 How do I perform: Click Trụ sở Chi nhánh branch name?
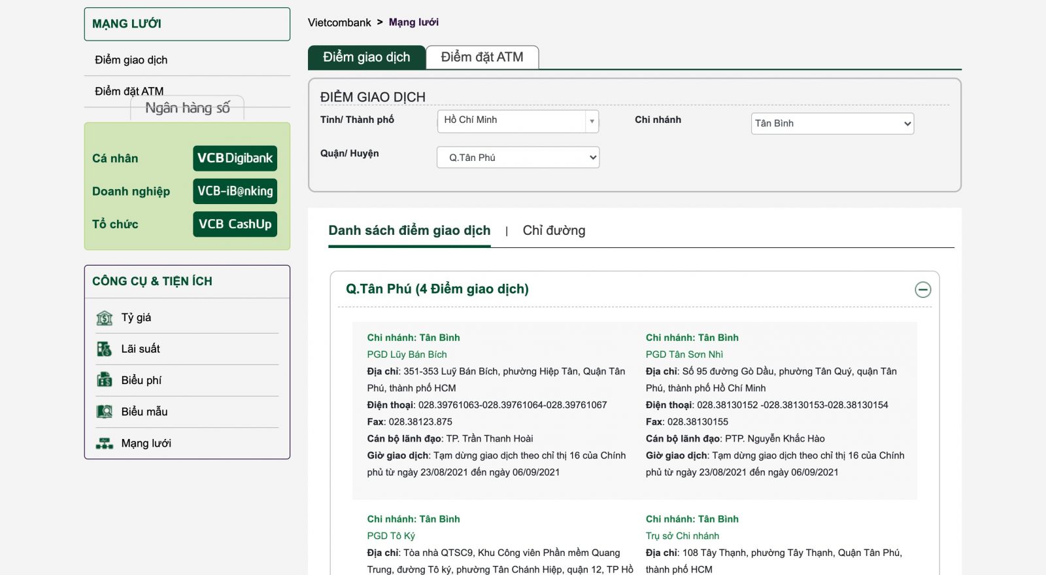(x=683, y=536)
